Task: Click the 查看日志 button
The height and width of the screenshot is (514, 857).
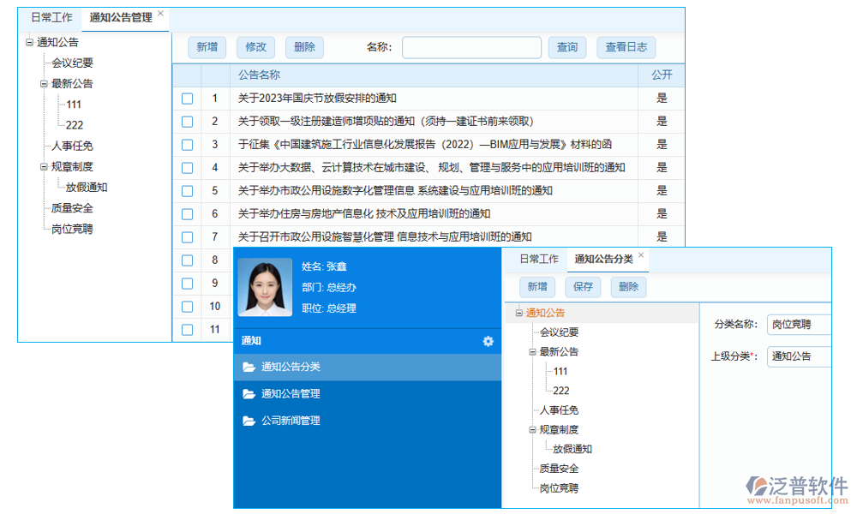Action: (626, 47)
